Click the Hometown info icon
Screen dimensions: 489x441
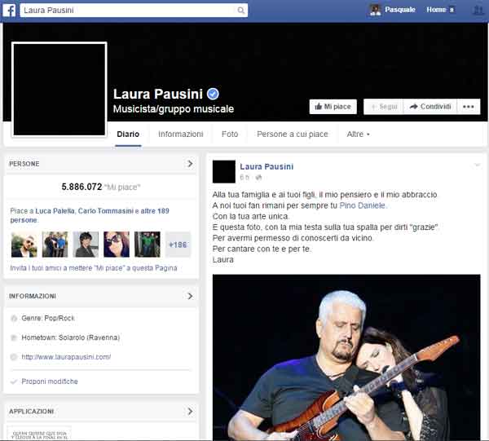[x=14, y=337]
